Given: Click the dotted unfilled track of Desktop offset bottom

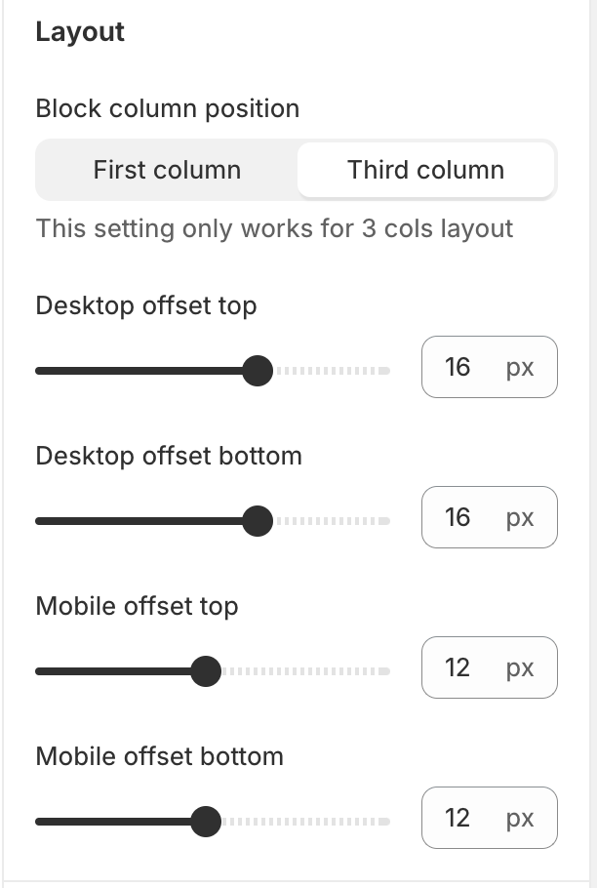Looking at the screenshot, I should point(332,521).
